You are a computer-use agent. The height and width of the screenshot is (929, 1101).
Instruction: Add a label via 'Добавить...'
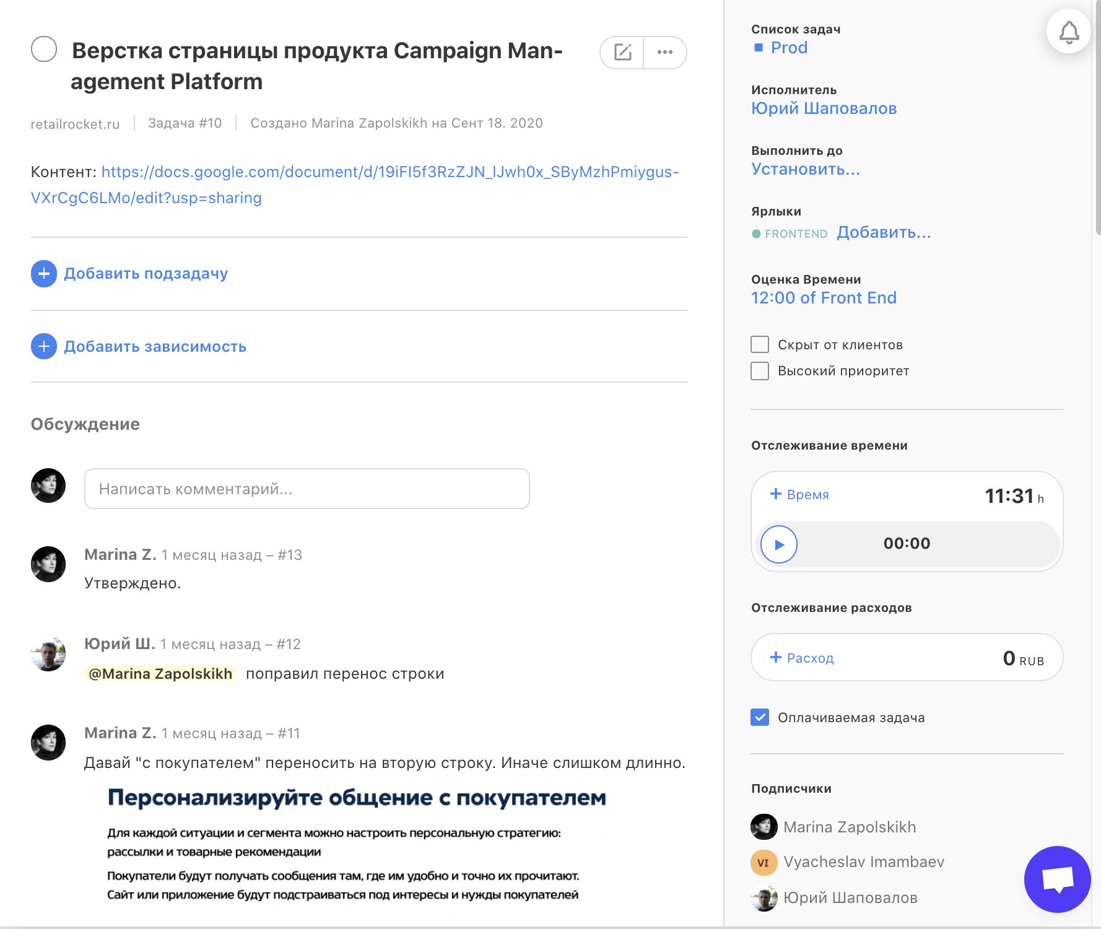point(884,232)
